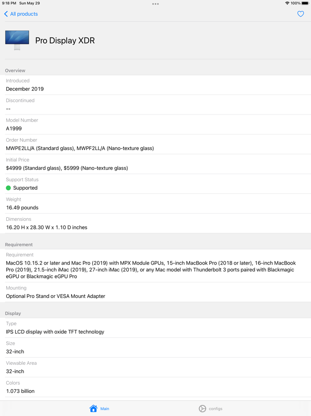Click the Pro Display XDR product thumbnail
Viewport: 311px width, 416px height.
click(x=17, y=40)
